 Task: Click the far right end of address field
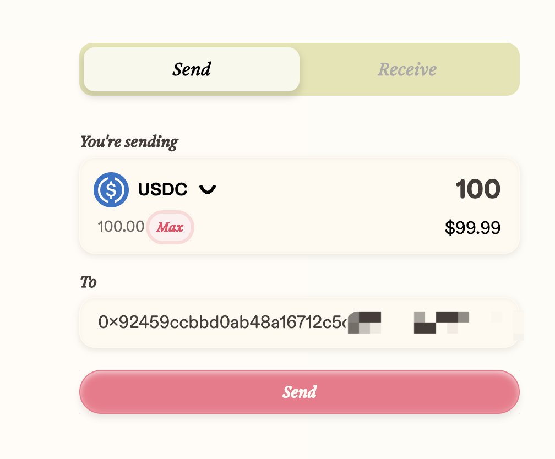click(x=513, y=323)
